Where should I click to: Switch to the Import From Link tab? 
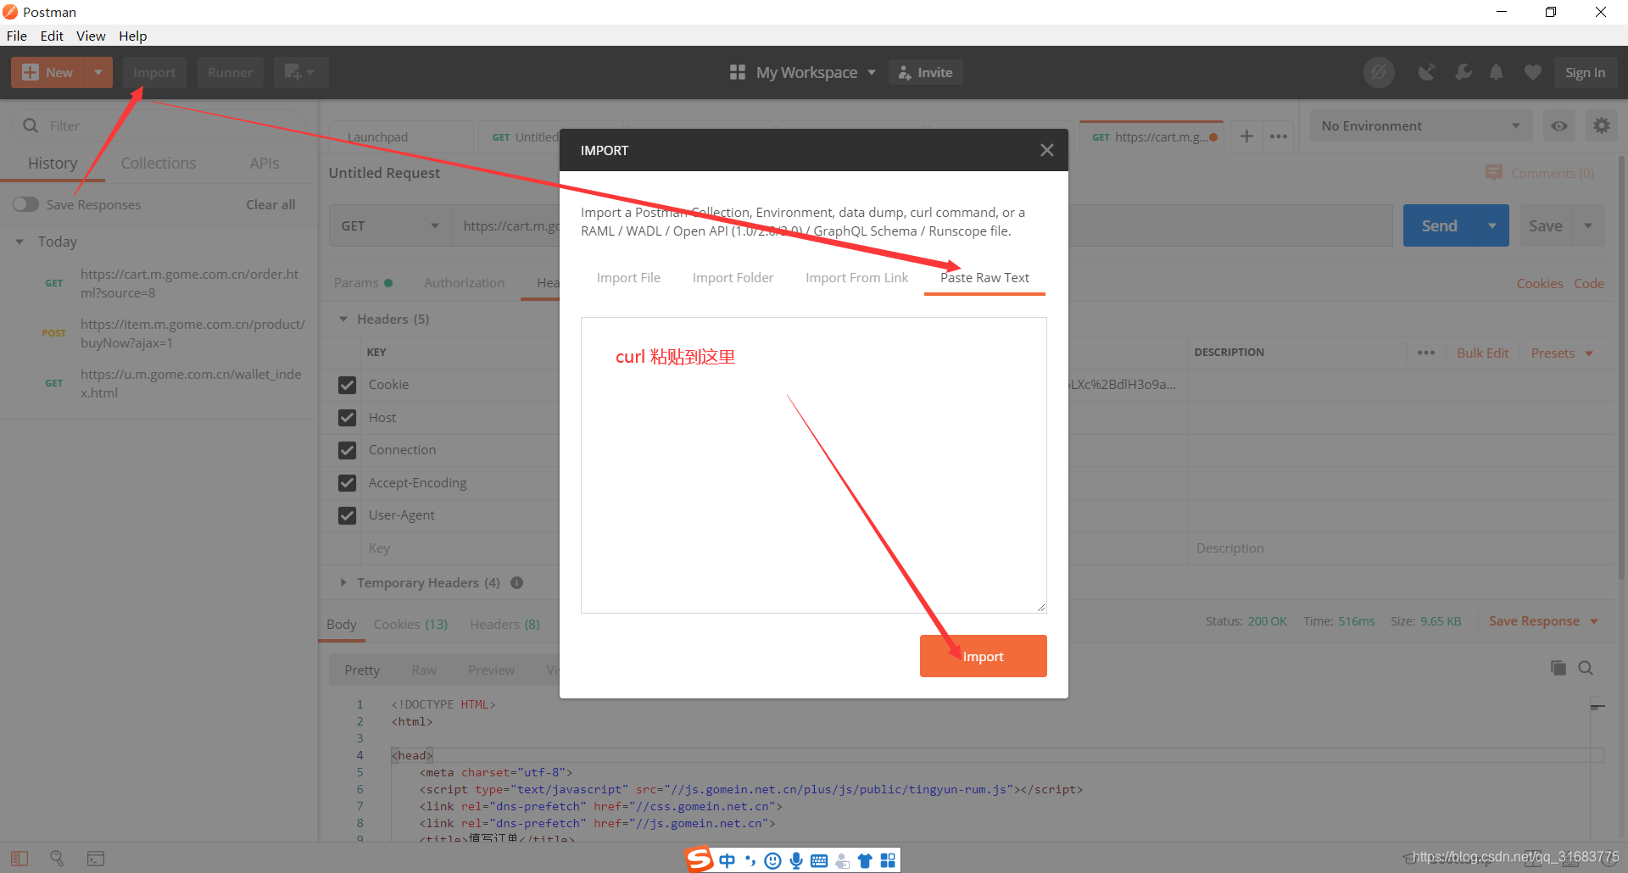pos(856,277)
